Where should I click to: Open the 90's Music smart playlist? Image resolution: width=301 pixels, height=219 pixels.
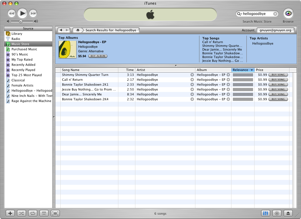[28, 54]
